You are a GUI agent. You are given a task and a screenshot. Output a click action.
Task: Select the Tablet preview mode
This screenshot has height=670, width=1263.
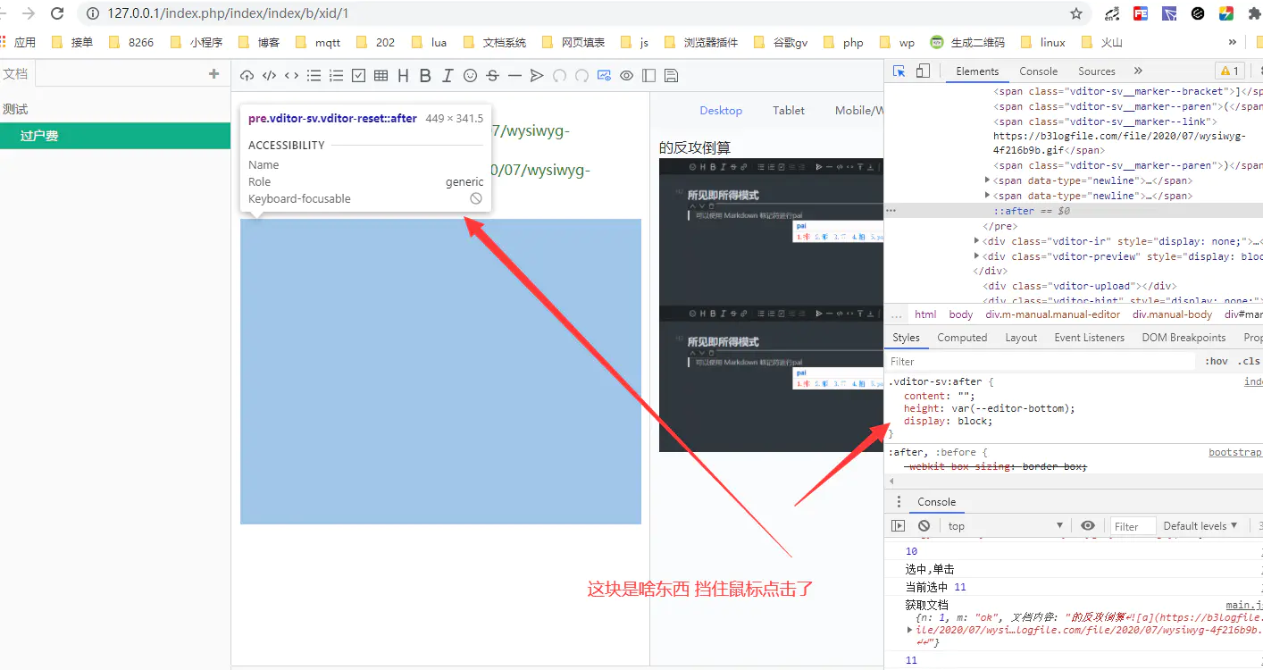(788, 111)
